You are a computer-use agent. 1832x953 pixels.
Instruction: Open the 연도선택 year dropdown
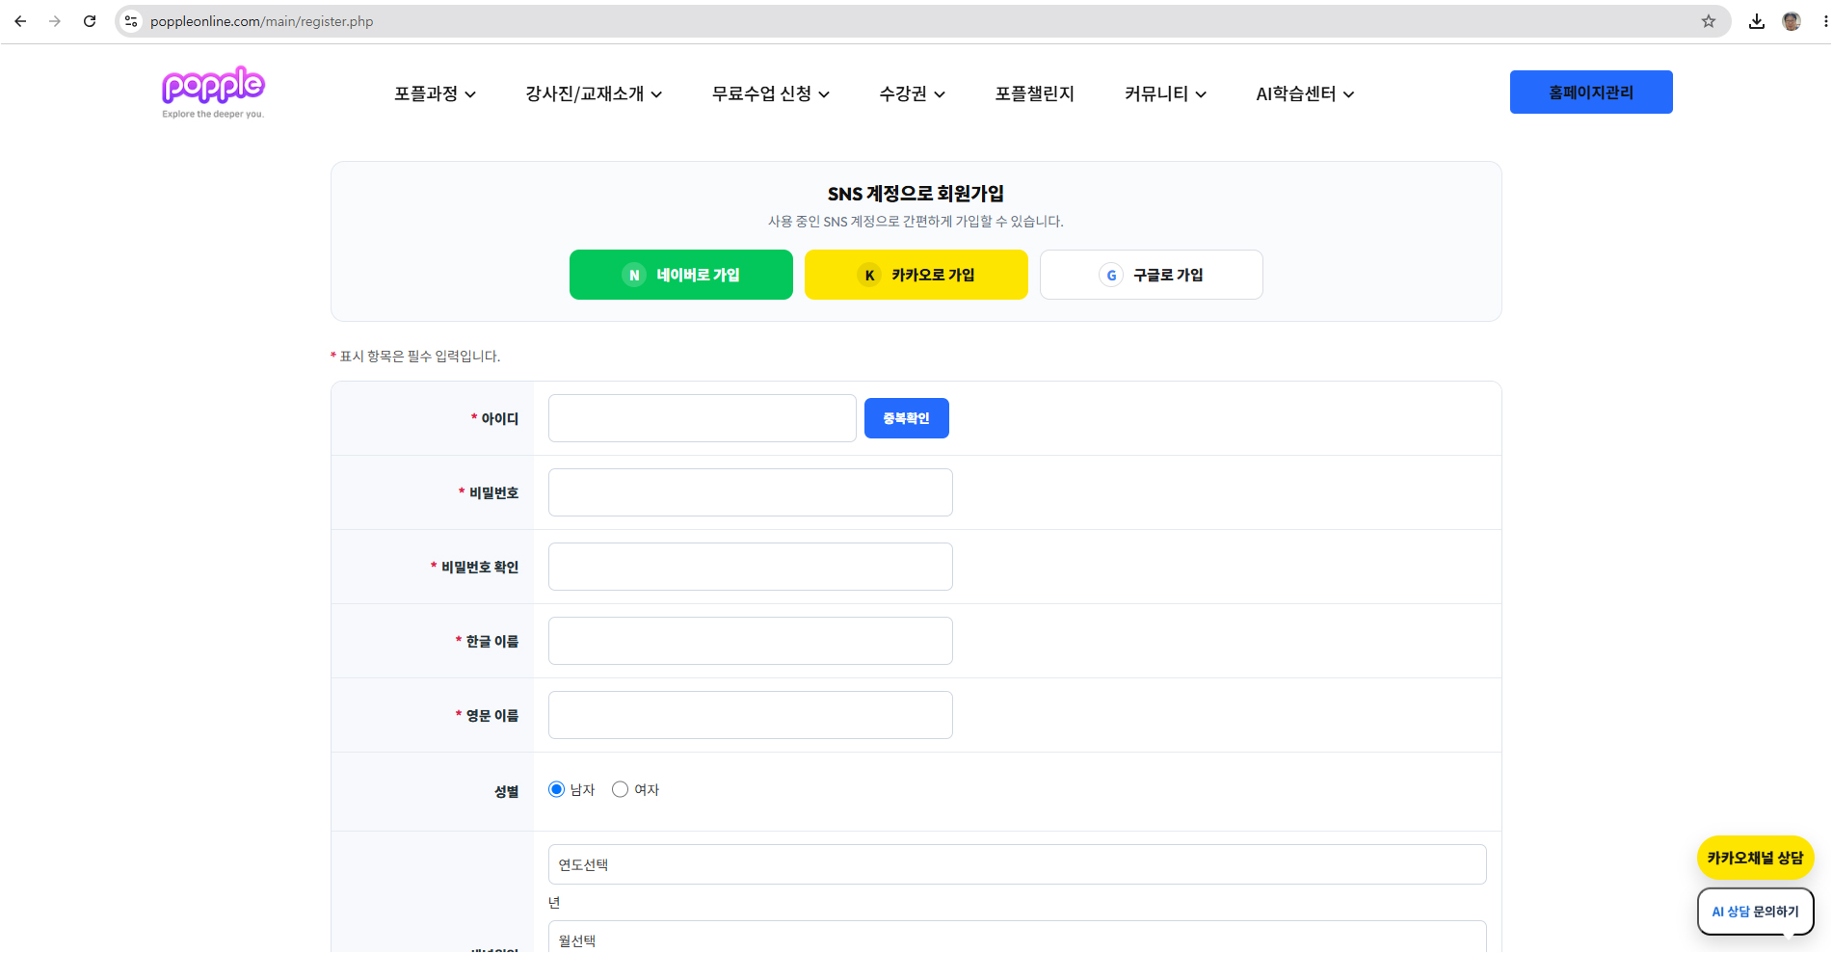pyautogui.click(x=1017, y=864)
